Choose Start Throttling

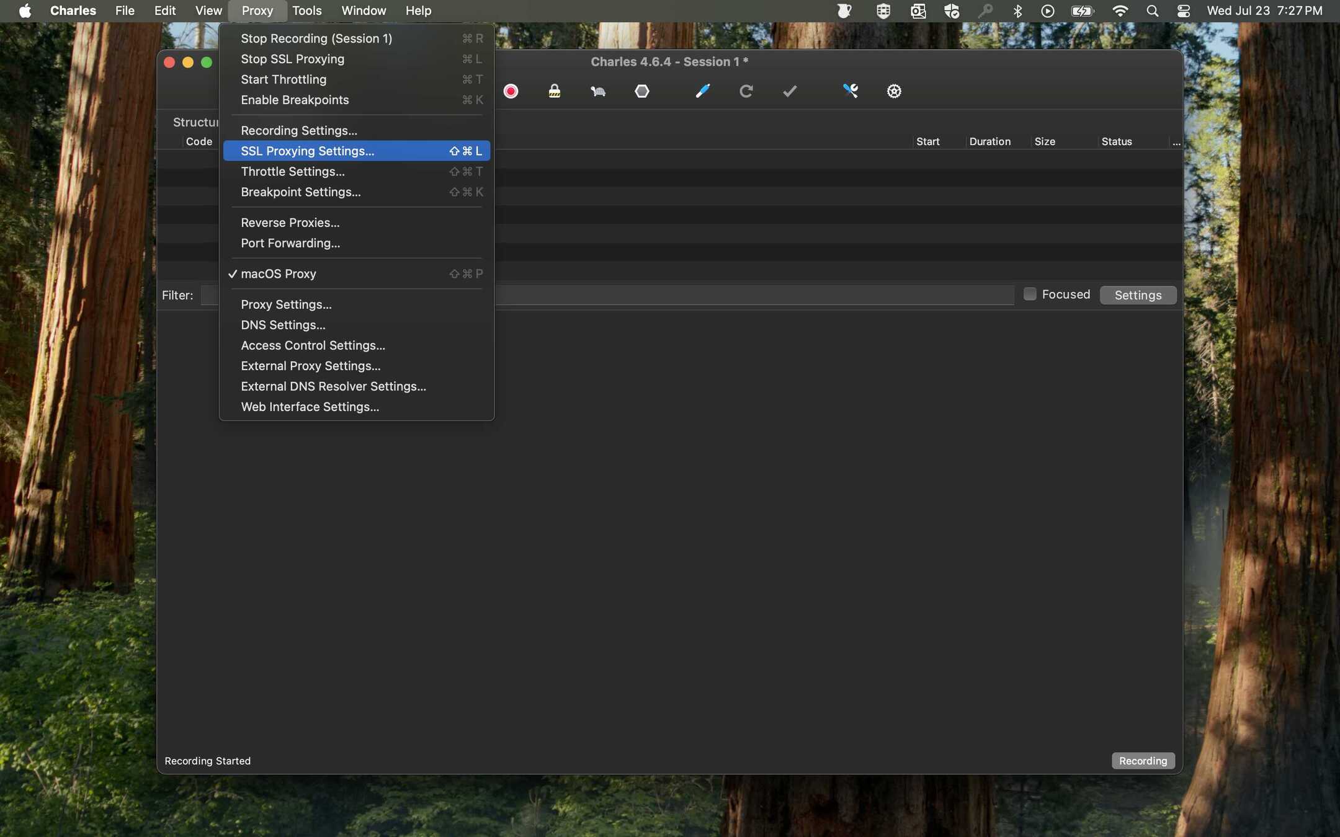(357, 79)
